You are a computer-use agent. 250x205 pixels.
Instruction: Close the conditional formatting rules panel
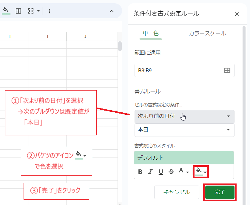pos(237,14)
